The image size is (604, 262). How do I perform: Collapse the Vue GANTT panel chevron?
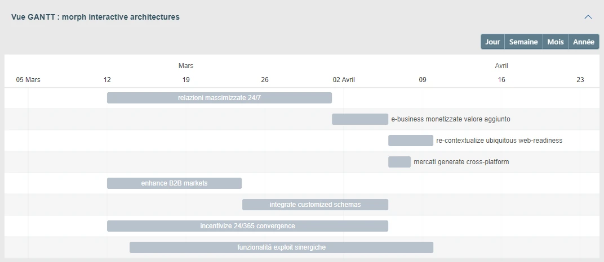coord(588,17)
